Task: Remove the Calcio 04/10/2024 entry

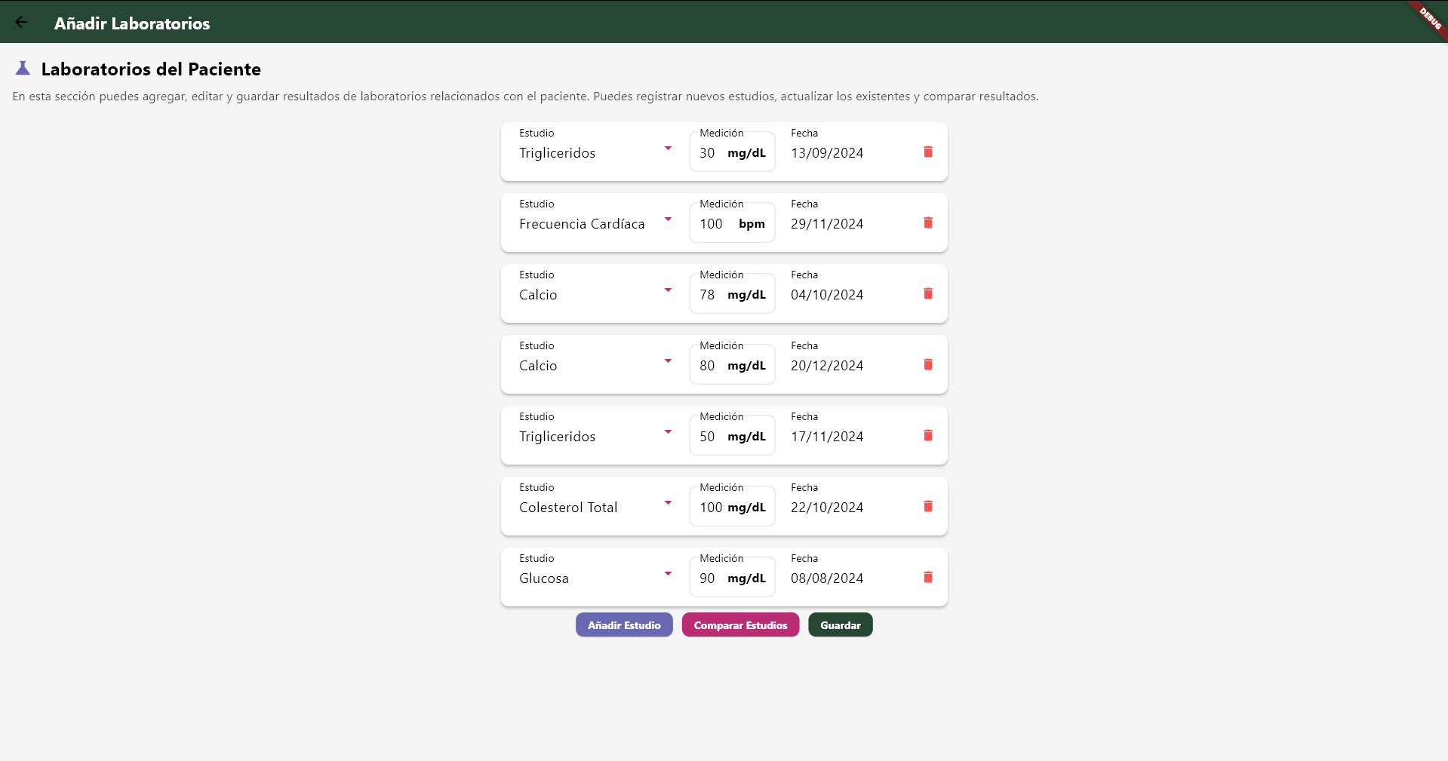Action: [x=928, y=293]
